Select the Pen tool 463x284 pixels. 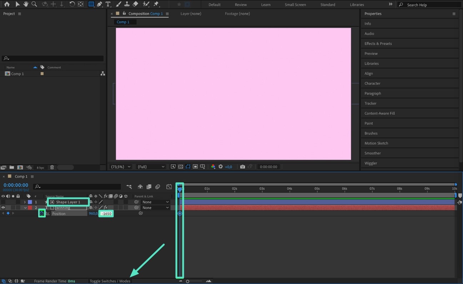pos(101,4)
